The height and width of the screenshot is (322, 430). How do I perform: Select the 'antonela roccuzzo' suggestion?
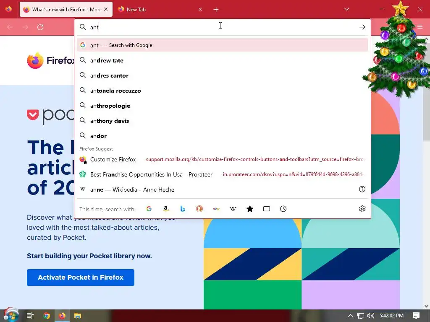pyautogui.click(x=223, y=91)
